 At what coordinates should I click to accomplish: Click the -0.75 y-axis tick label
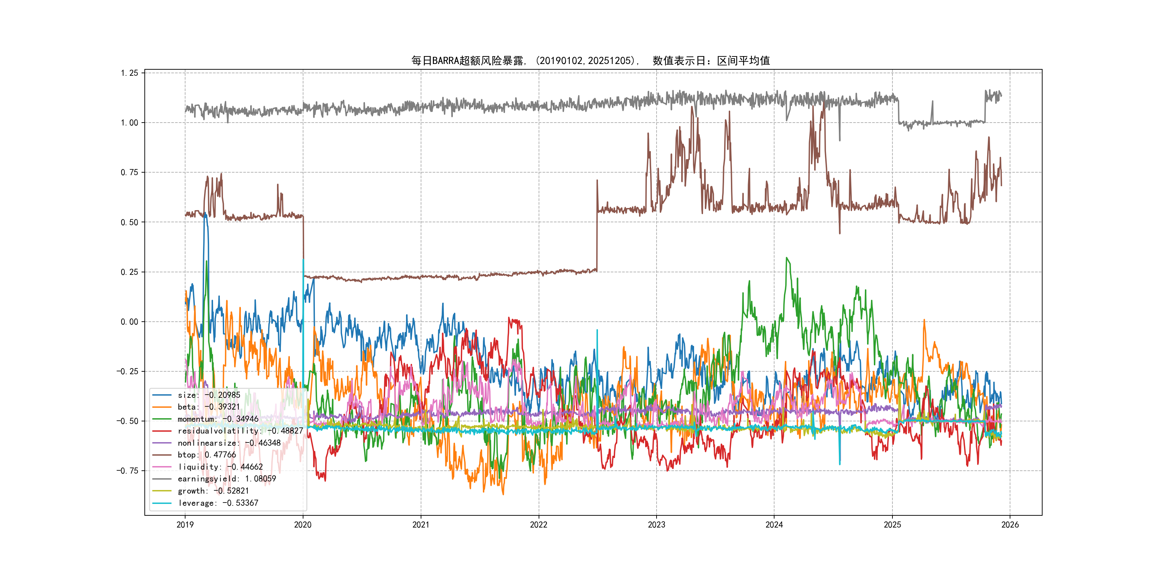(128, 471)
